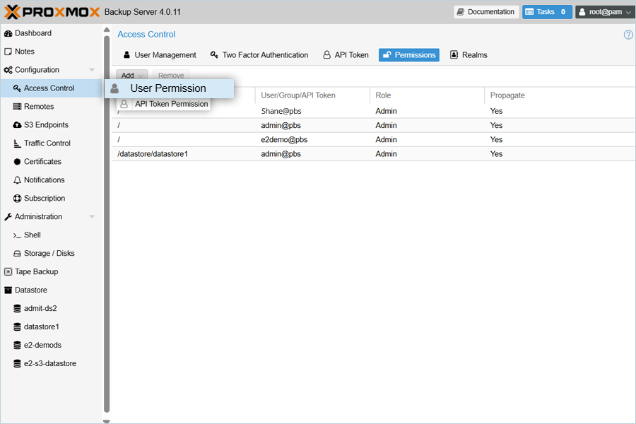Collapse the Administration section arrow
The width and height of the screenshot is (636, 424).
[x=92, y=217]
